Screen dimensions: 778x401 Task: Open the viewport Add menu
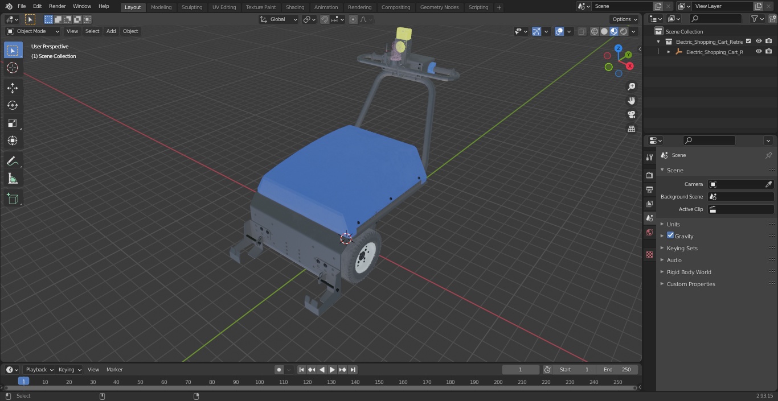[x=111, y=31]
